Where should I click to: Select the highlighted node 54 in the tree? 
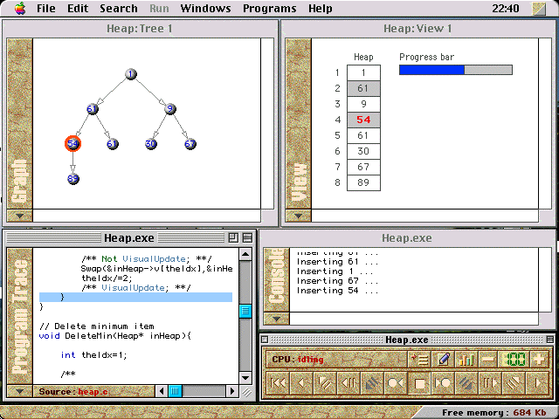[73, 143]
